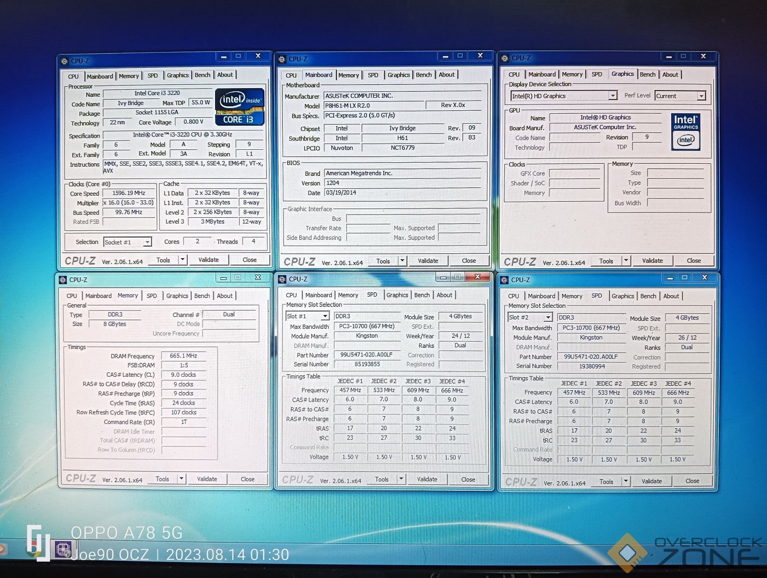Open the Socket #1 selection dropdown

pos(147,242)
